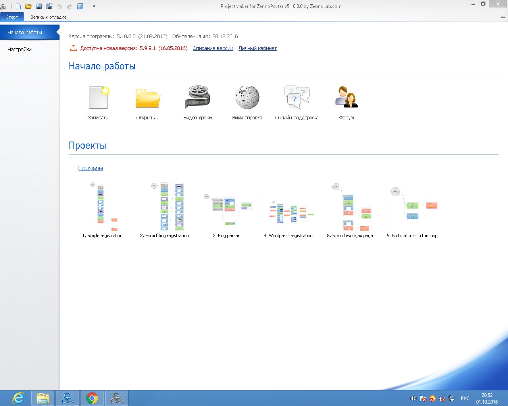Click the single floppy Save icon in toolbar
Image resolution: width=508 pixels, height=406 pixels.
(39, 6)
